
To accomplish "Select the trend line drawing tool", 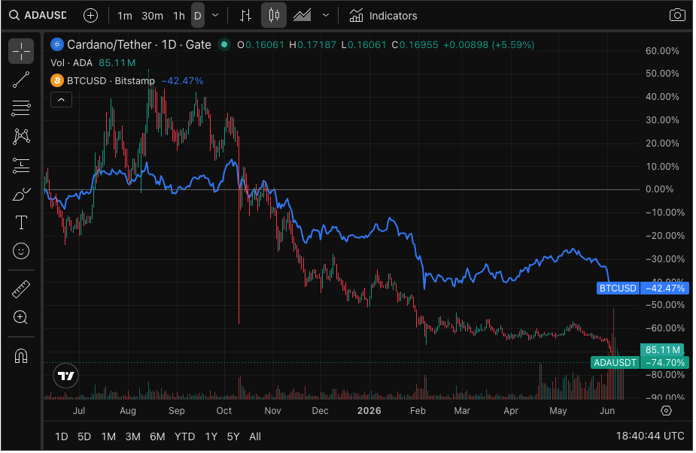I will coord(21,80).
